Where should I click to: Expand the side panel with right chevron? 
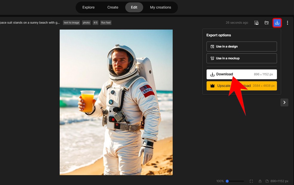pos(284,102)
